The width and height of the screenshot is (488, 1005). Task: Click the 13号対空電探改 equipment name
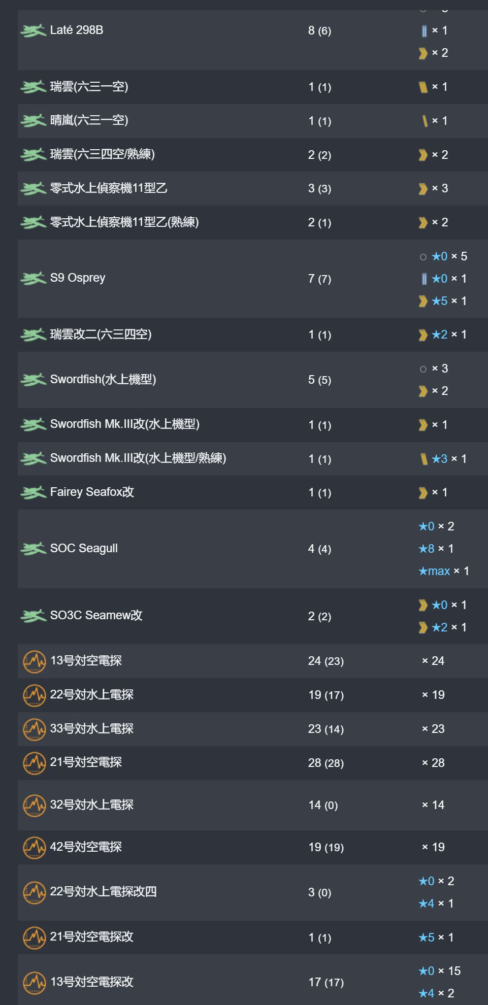tap(91, 982)
